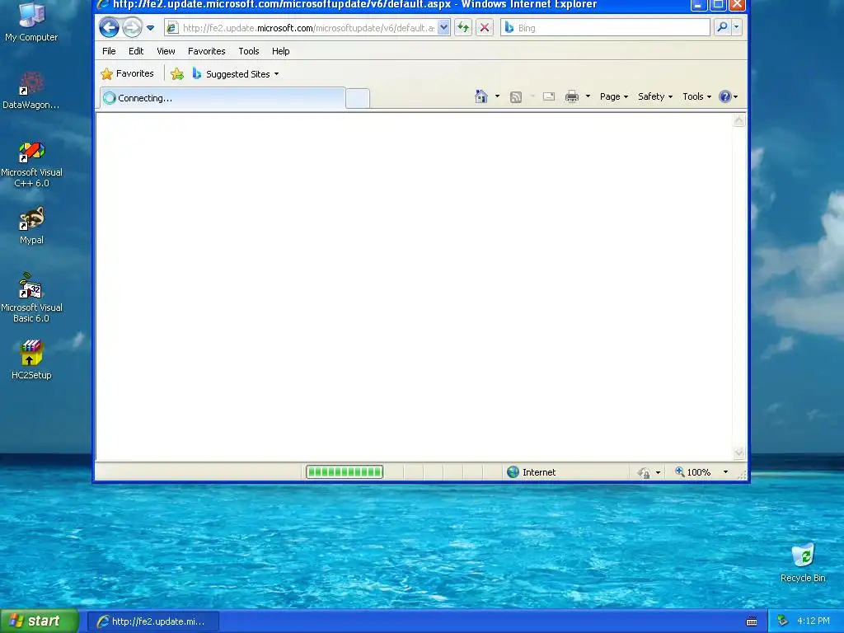Refresh the page with green arrows icon
The width and height of the screenshot is (844, 633).
pyautogui.click(x=463, y=28)
